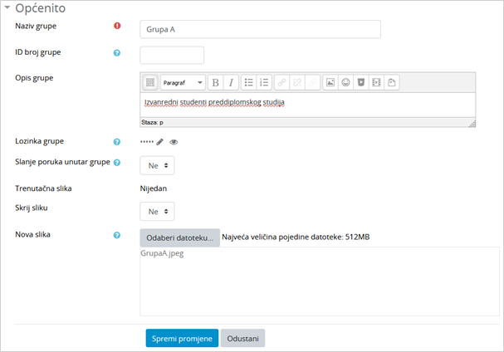Click Odaberi datoteku to choose file
The height and width of the screenshot is (352, 504).
coord(179,237)
